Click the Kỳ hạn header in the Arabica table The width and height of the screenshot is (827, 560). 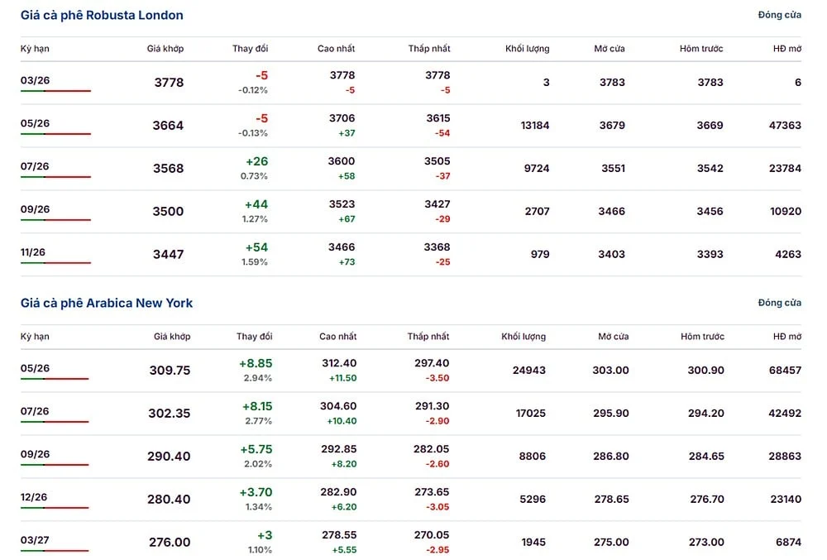(x=35, y=337)
